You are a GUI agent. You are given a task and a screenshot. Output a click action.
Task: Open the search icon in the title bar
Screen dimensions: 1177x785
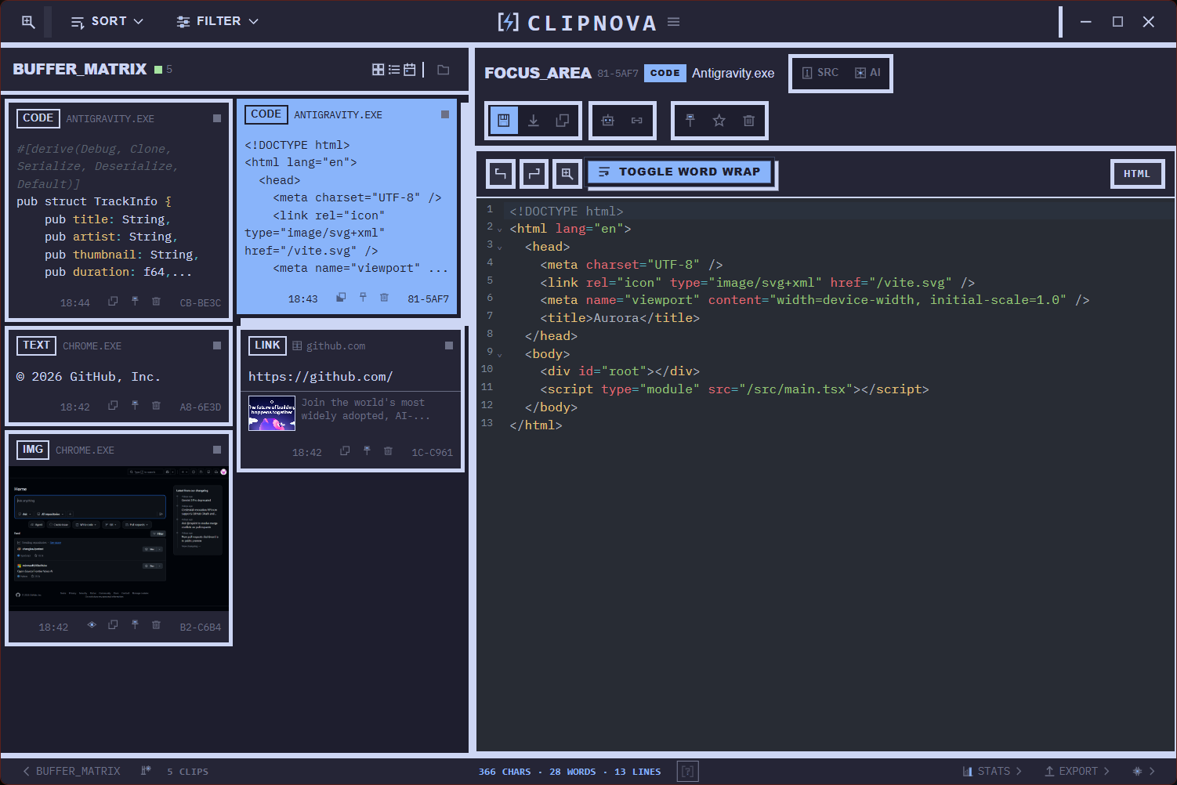tap(28, 22)
